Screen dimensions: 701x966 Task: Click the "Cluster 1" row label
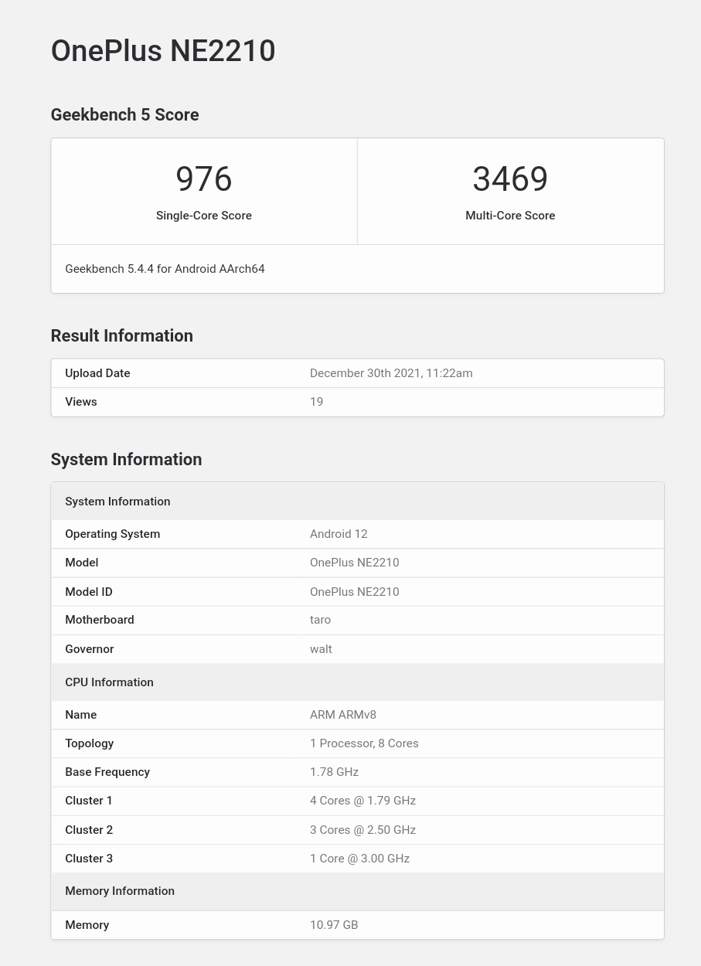[89, 801]
